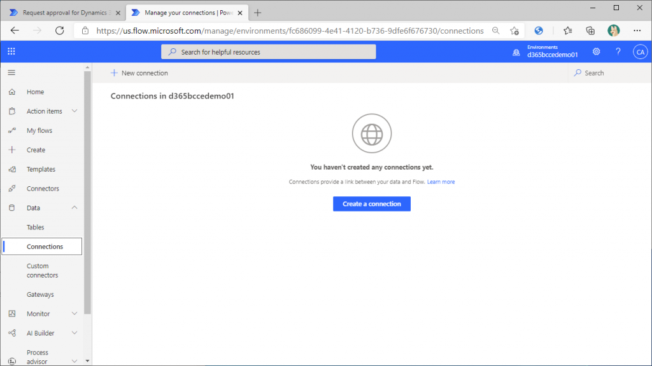Add page to favorites star icon
The width and height of the screenshot is (652, 366).
[x=514, y=30]
